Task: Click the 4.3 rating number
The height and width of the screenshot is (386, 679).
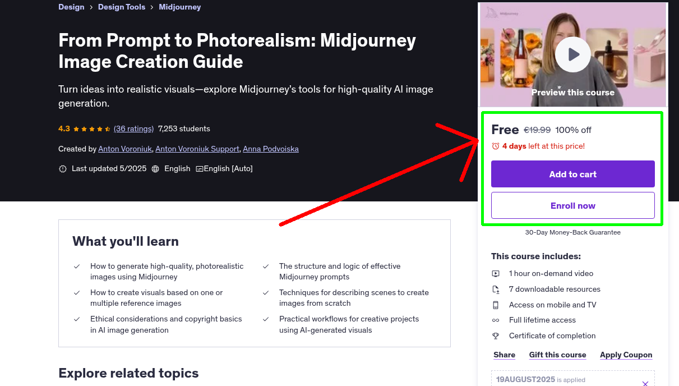Action: point(64,128)
